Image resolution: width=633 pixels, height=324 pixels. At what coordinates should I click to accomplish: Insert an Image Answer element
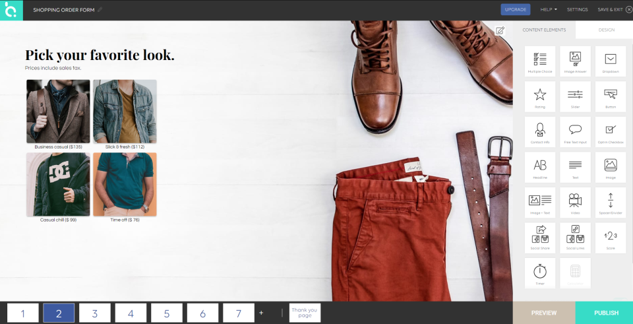click(575, 61)
